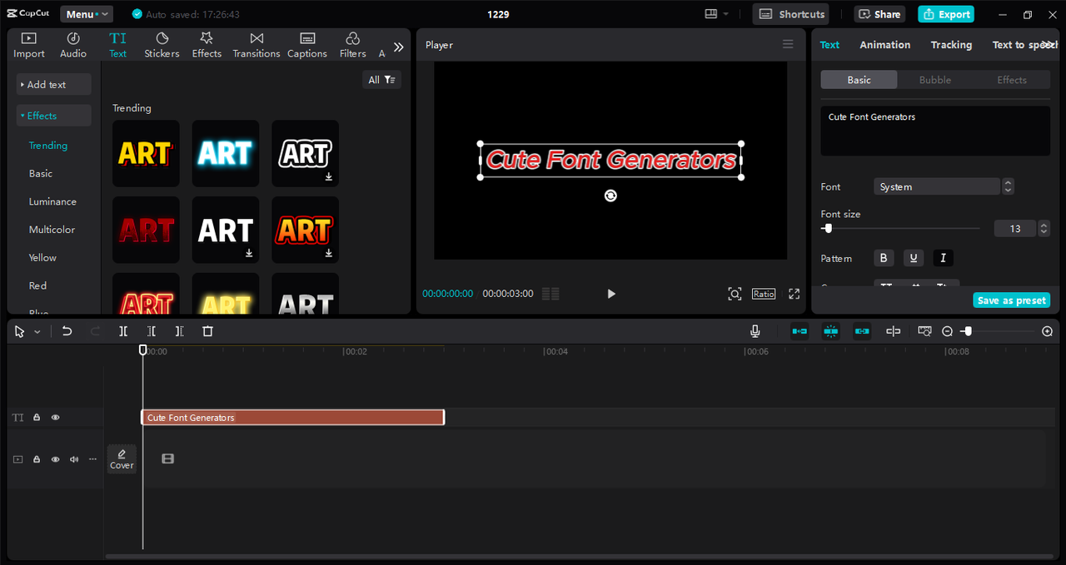
Task: Toggle main track magnet
Action: pyautogui.click(x=799, y=331)
